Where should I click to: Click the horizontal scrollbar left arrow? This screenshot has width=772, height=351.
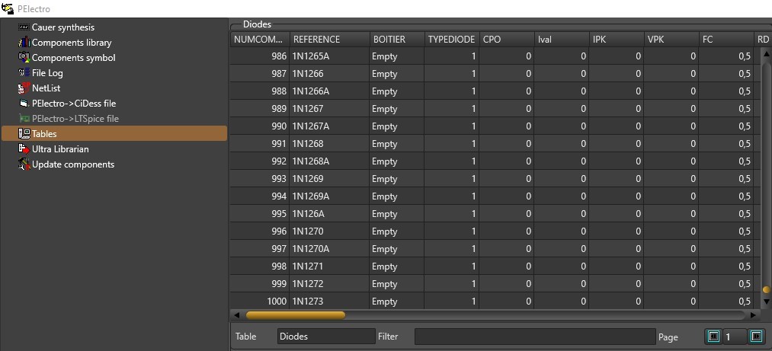tap(237, 314)
